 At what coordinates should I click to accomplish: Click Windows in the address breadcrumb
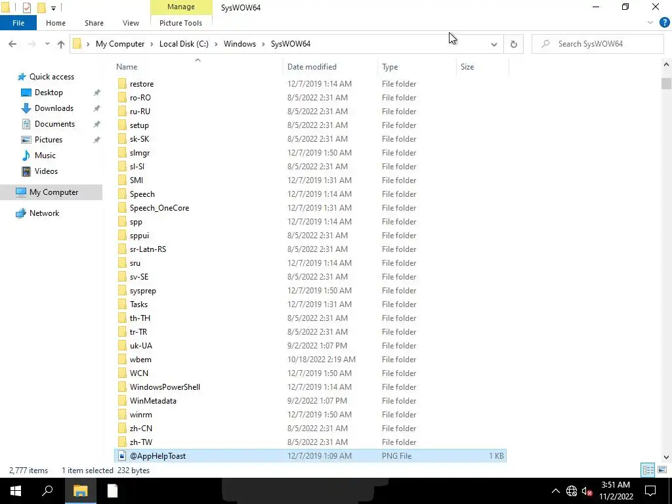click(240, 44)
